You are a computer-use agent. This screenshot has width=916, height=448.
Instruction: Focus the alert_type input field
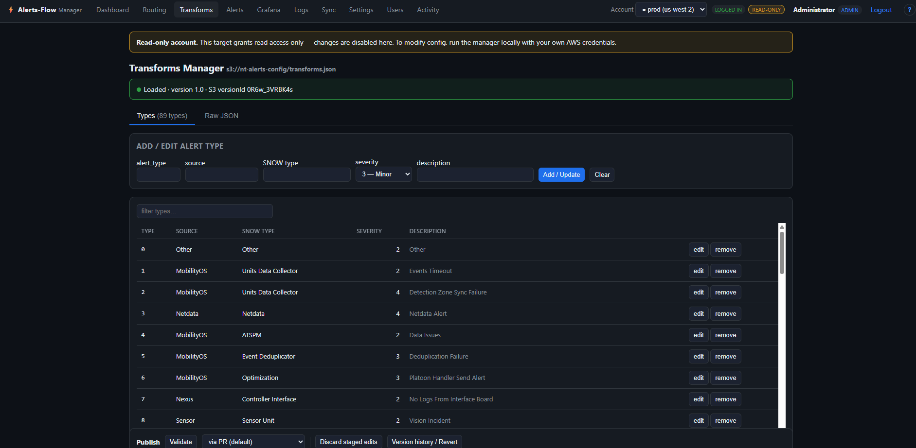pos(158,174)
